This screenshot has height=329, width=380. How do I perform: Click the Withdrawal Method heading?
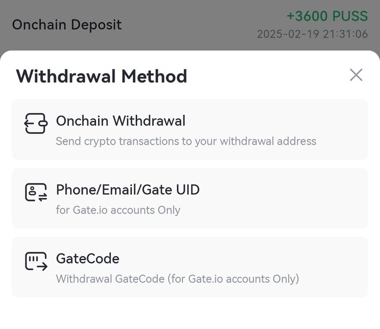(102, 76)
